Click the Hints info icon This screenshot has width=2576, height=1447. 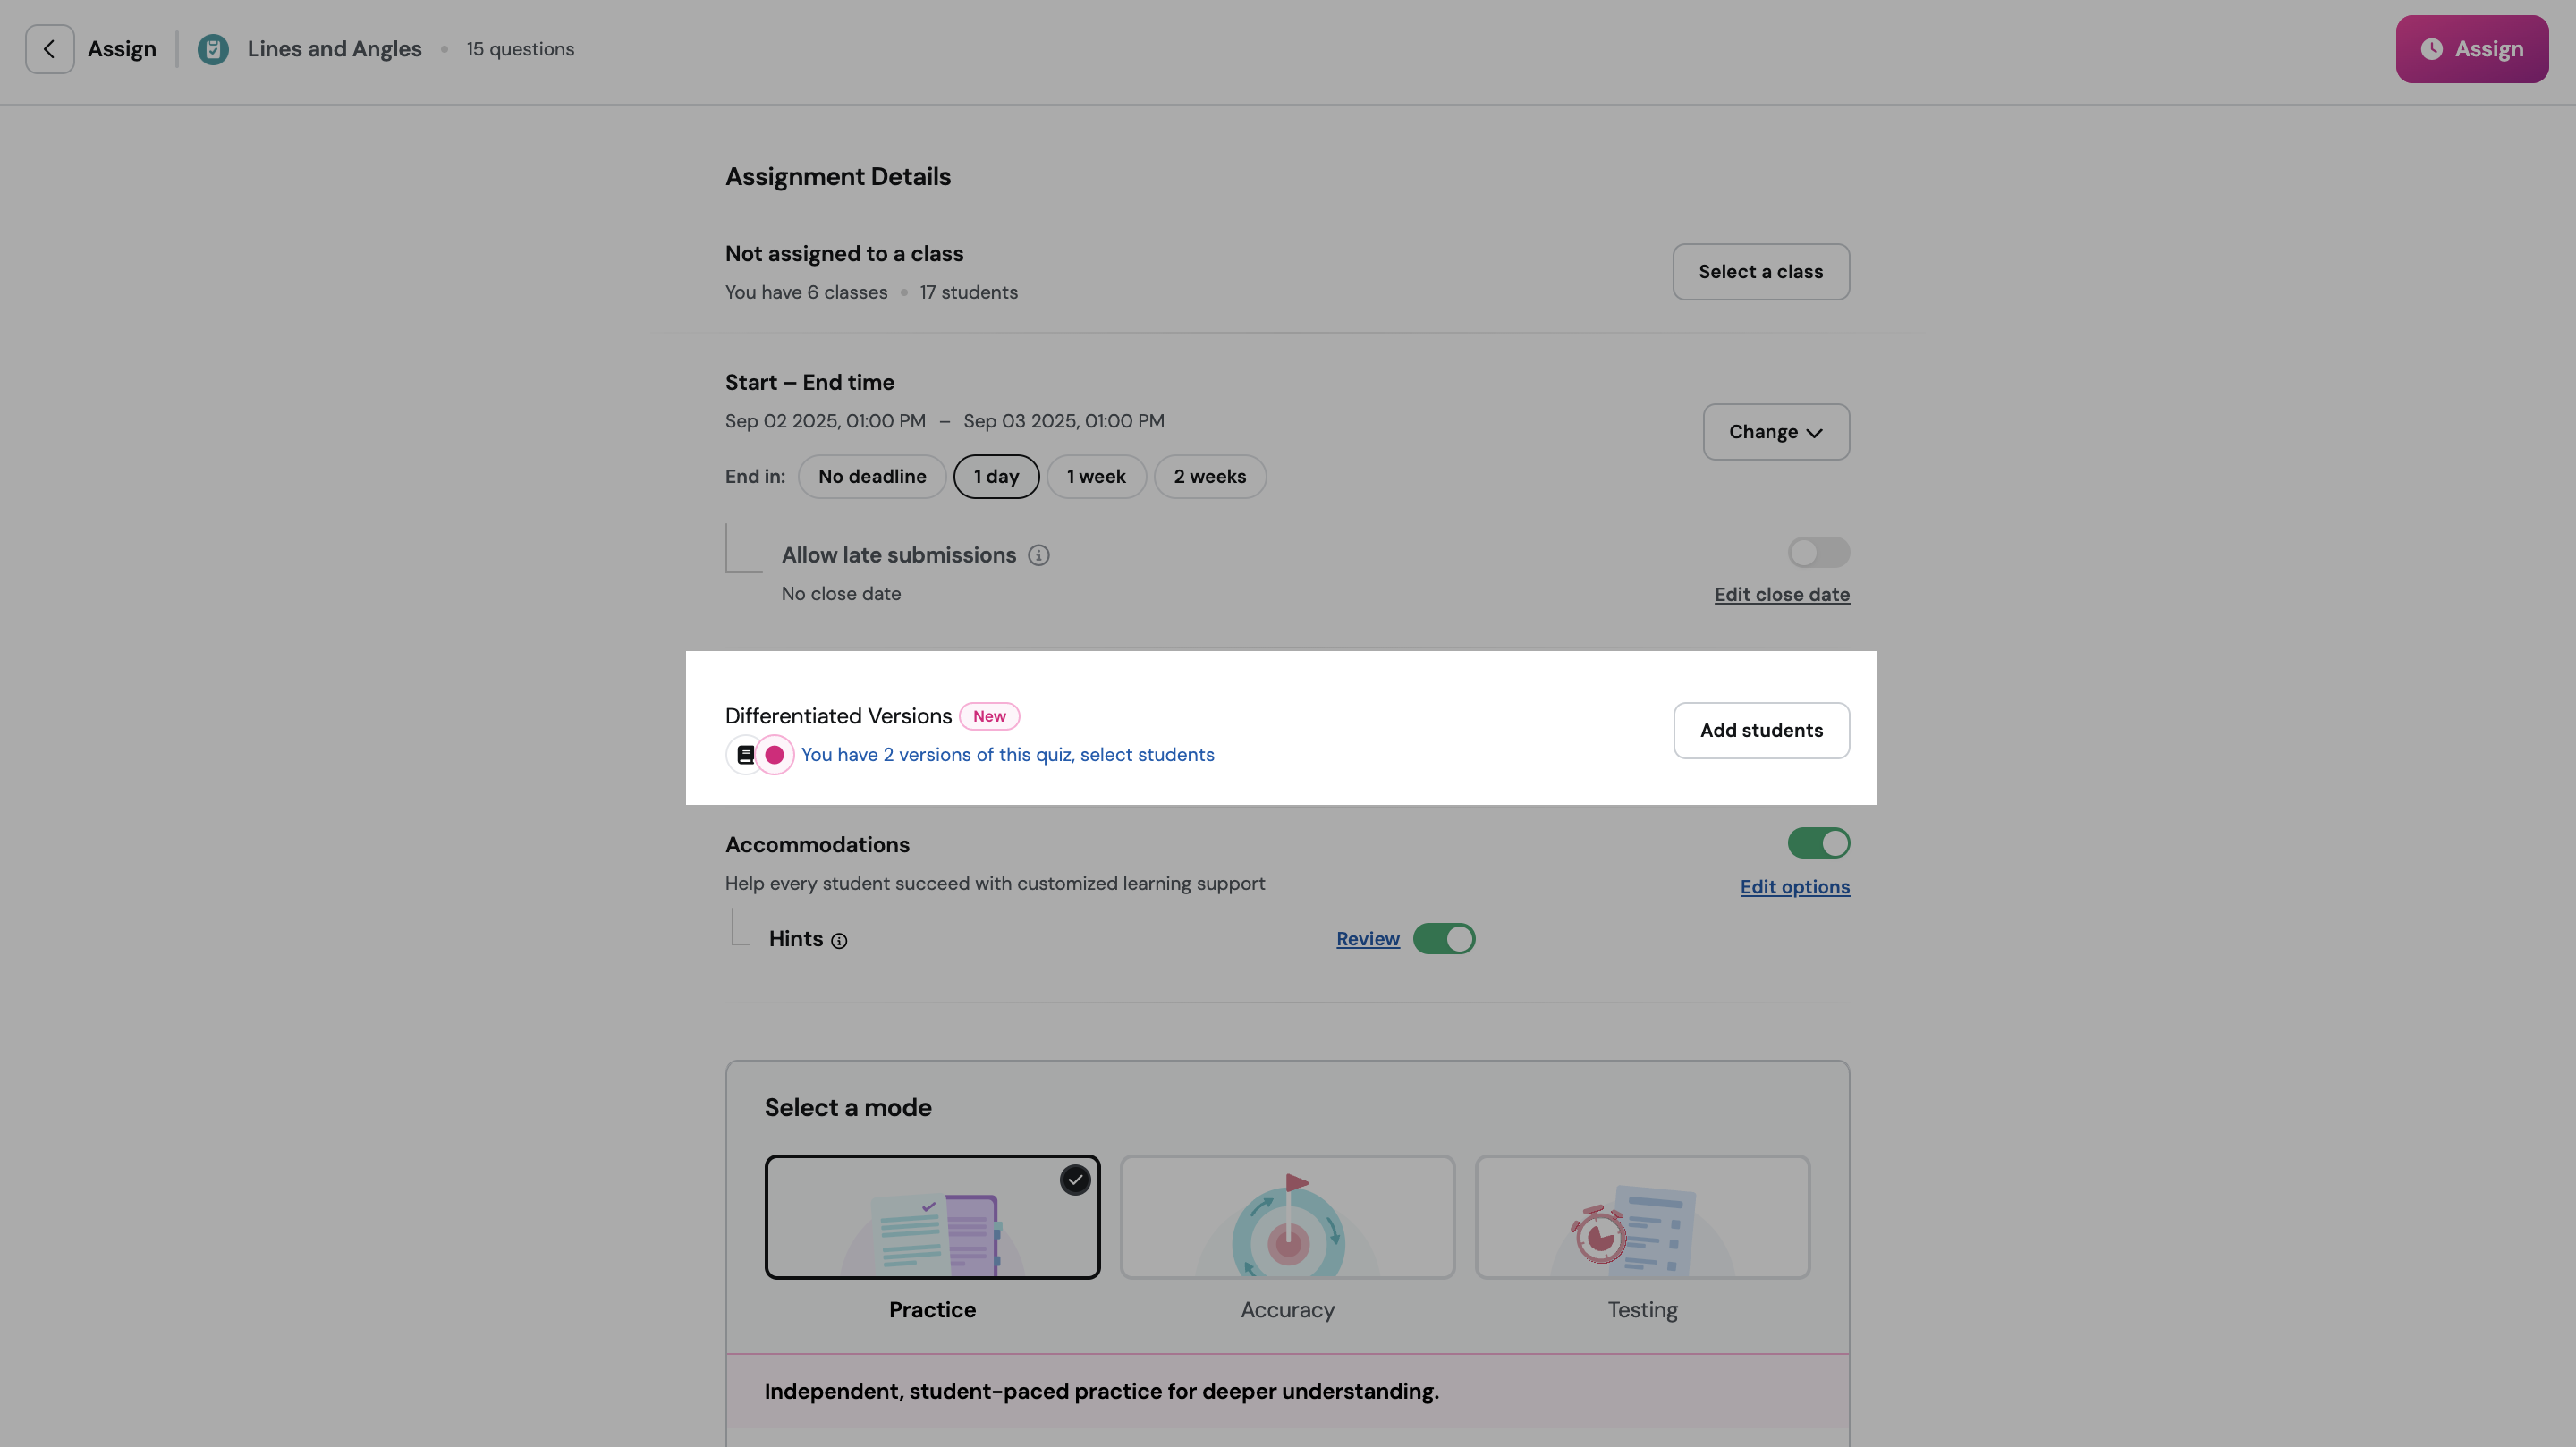(x=839, y=941)
